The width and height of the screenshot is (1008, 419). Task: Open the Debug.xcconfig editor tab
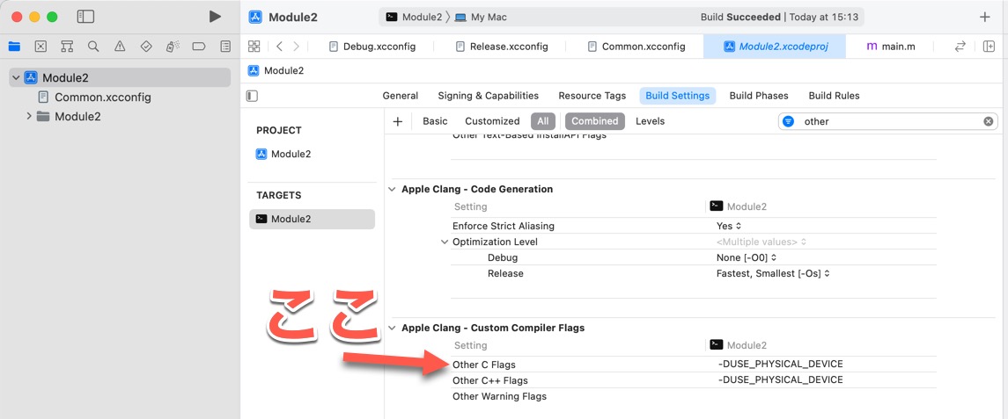[x=372, y=47]
